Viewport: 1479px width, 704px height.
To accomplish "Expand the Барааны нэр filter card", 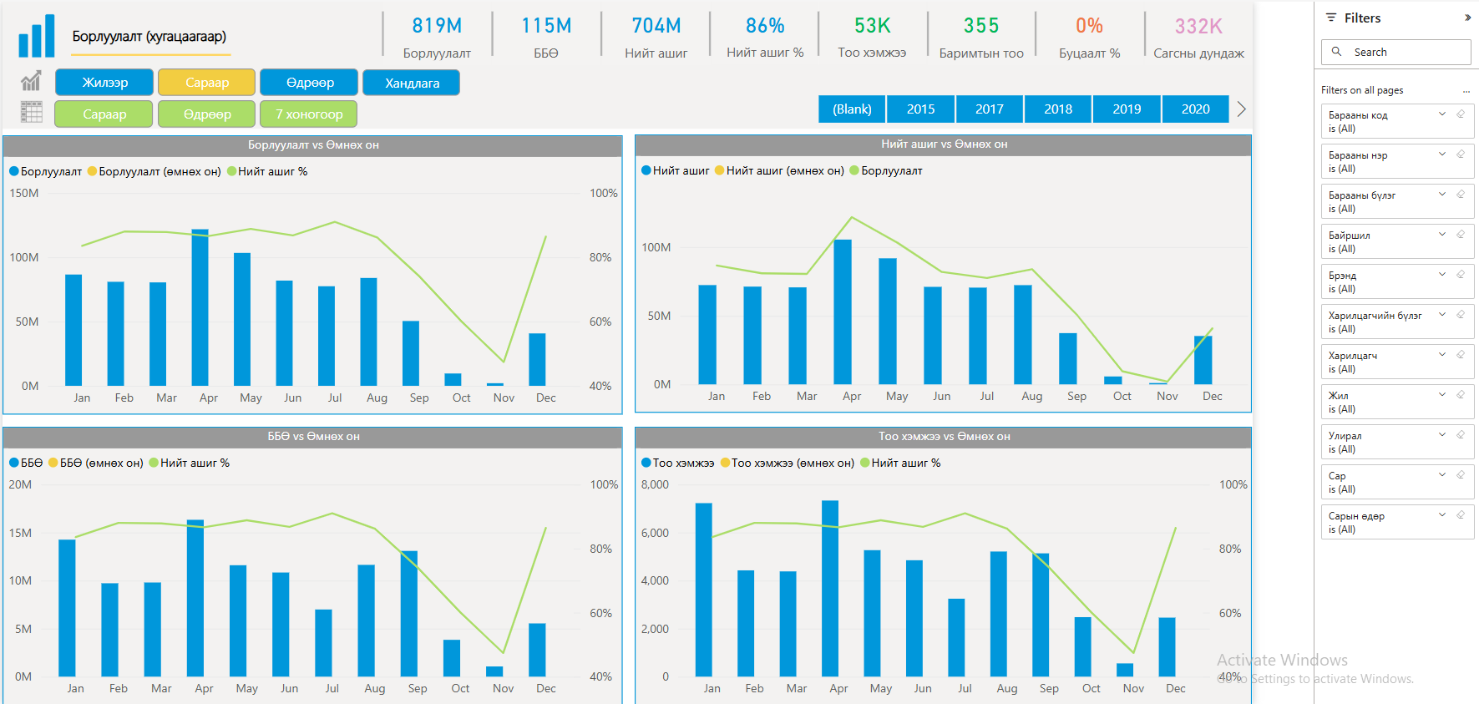I will point(1442,154).
